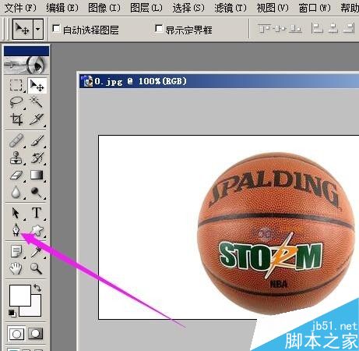This screenshot has height=351, width=359.
Task: Select the Eyedropper tool
Action: point(37,251)
